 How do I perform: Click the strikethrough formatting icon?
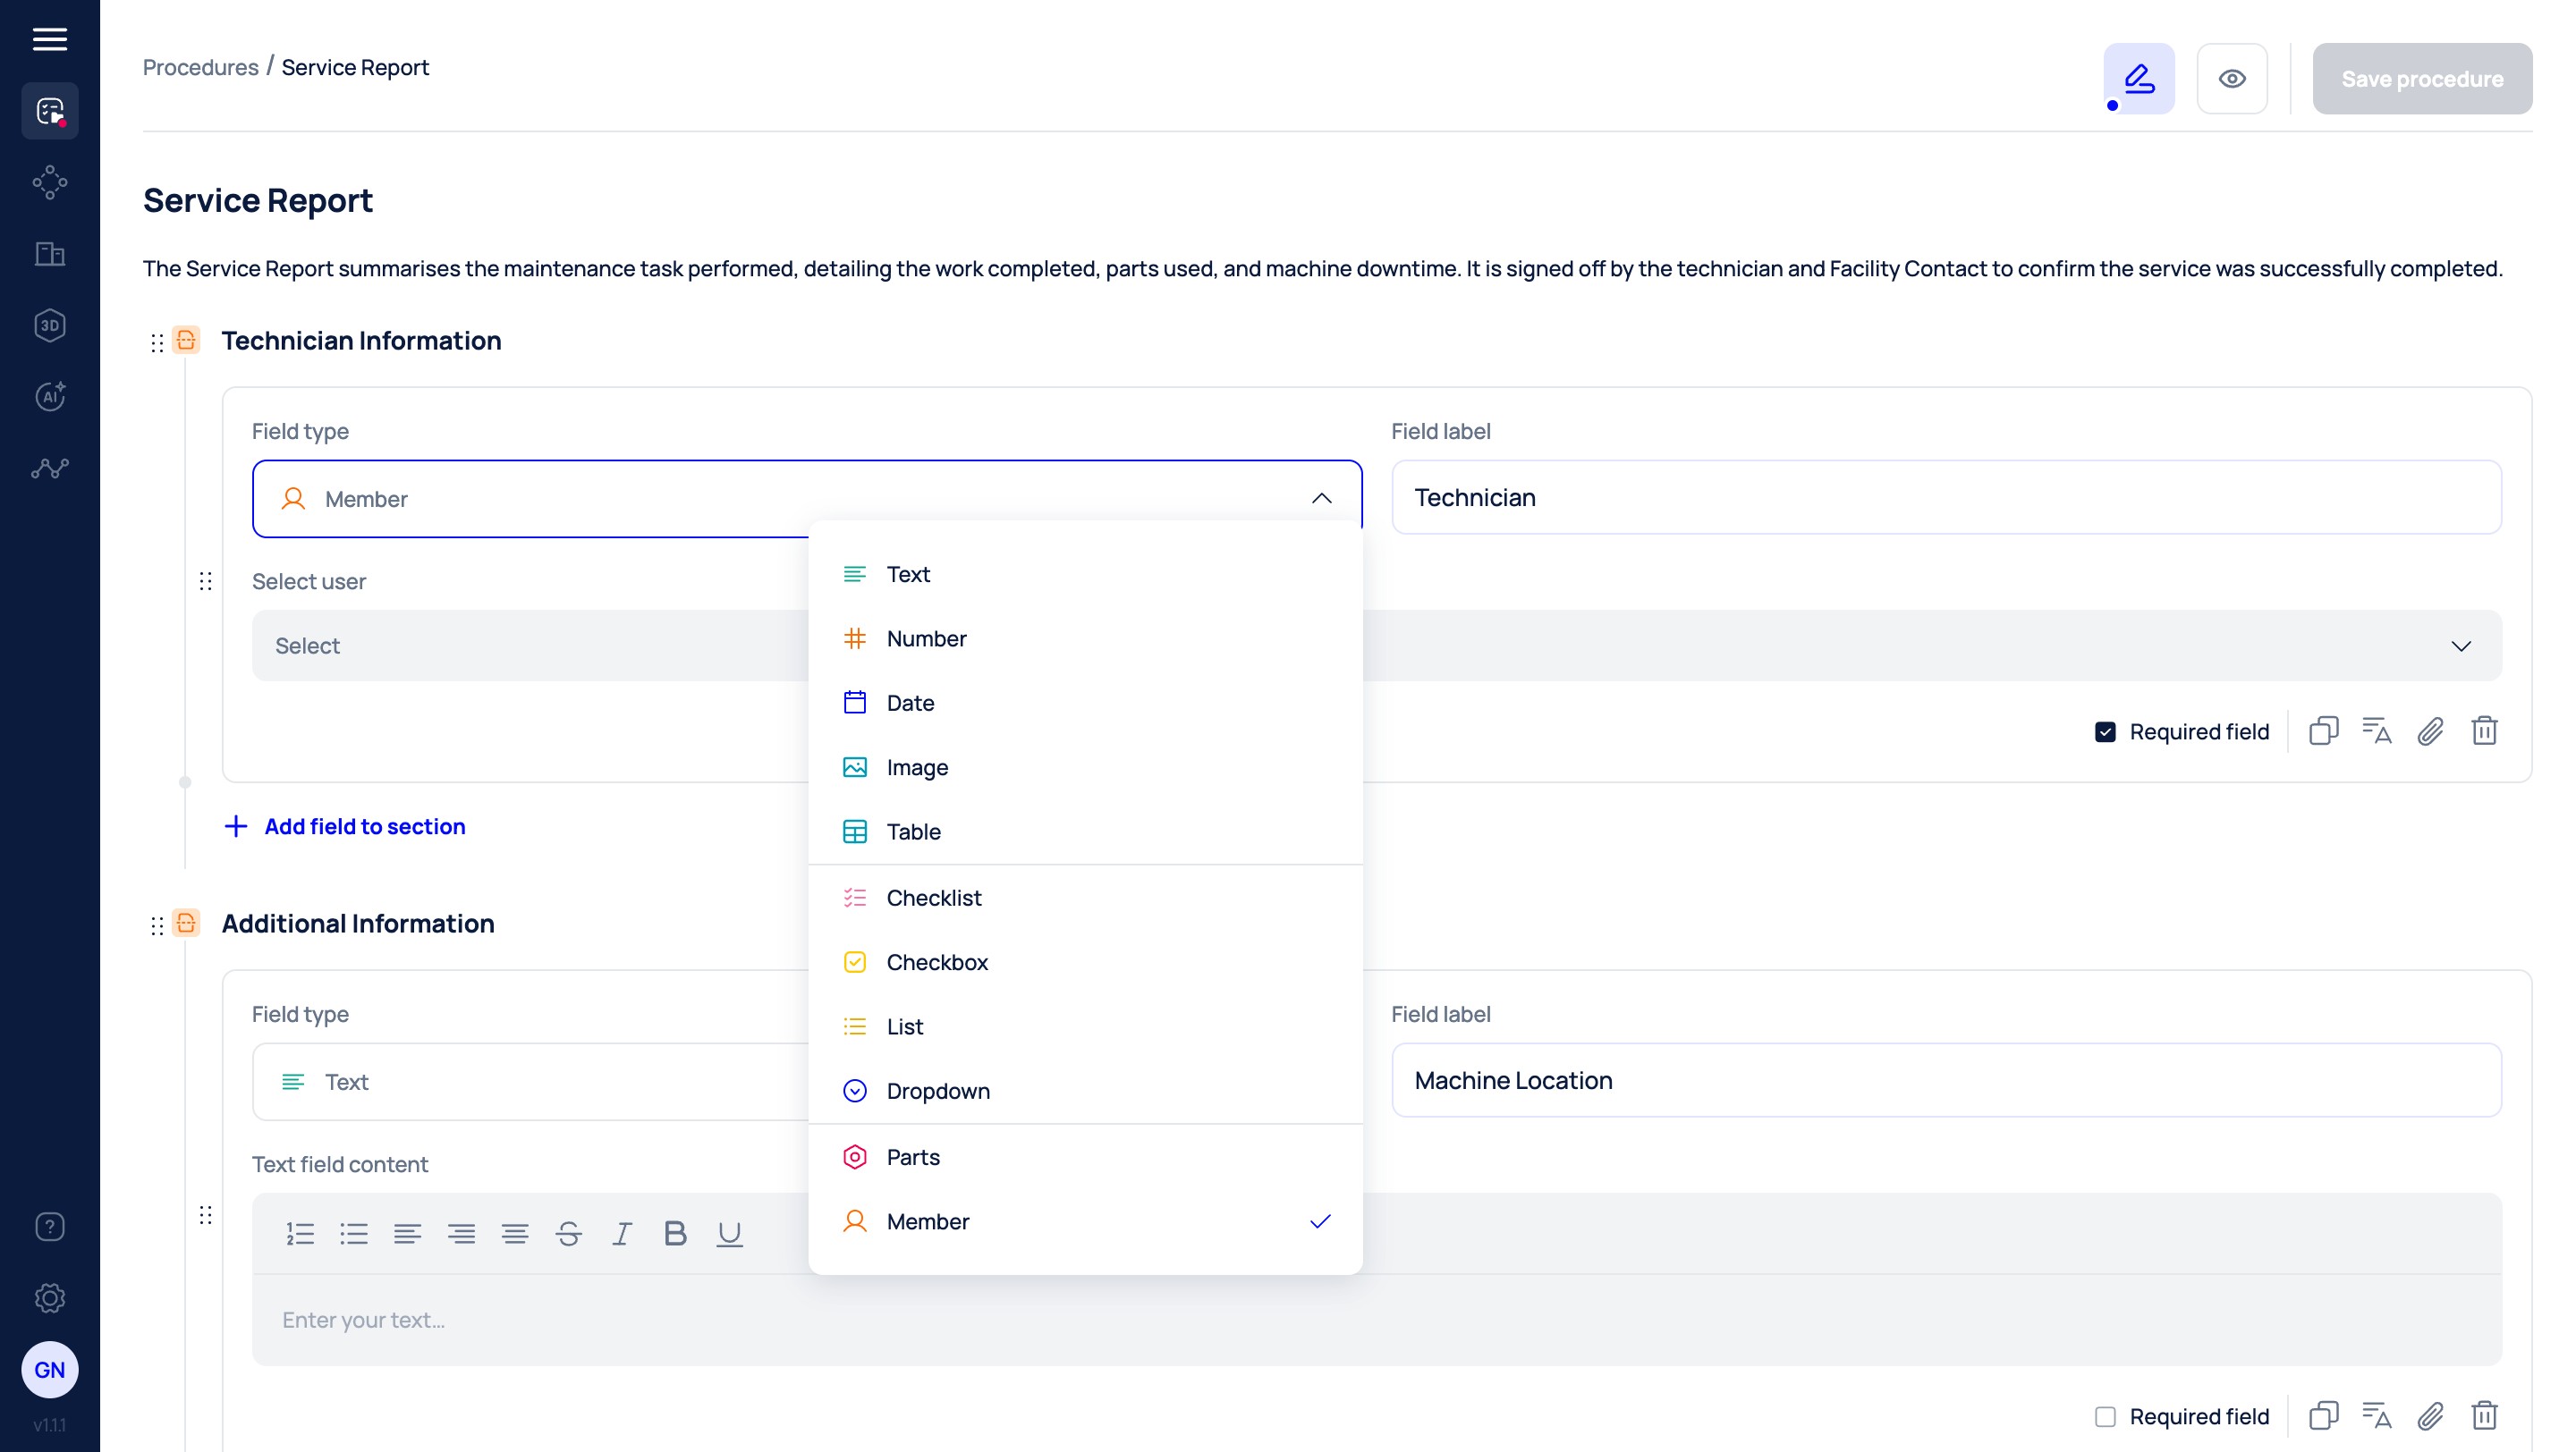pos(568,1233)
